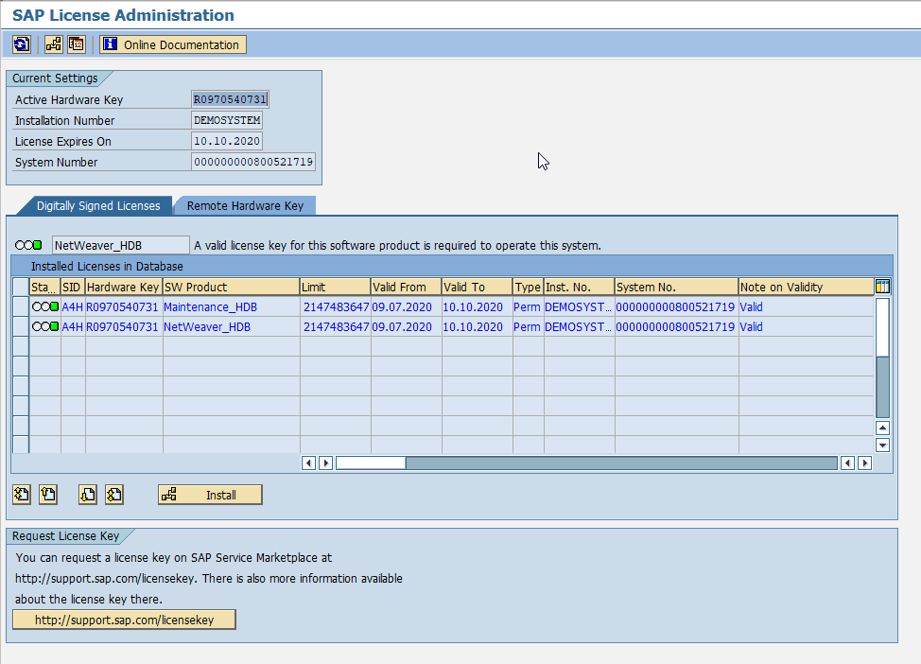Click the SID column header
The height and width of the screenshot is (664, 921).
click(73, 287)
